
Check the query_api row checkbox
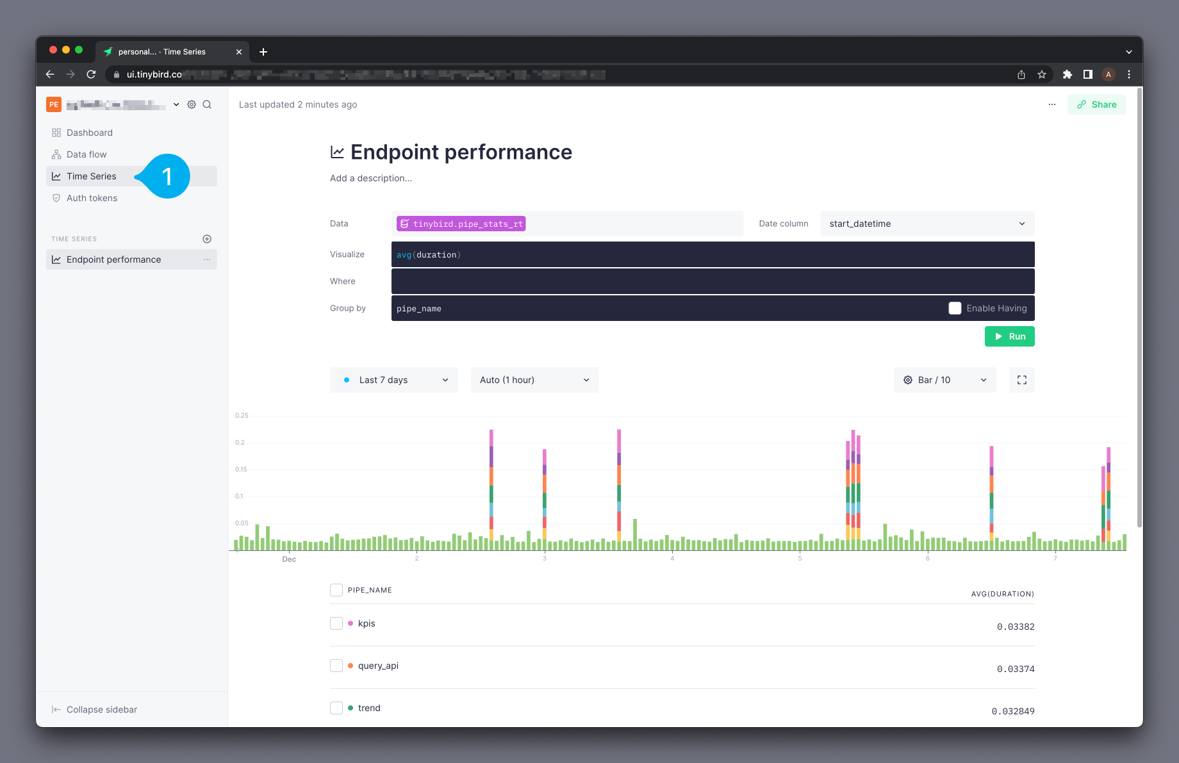(x=336, y=666)
